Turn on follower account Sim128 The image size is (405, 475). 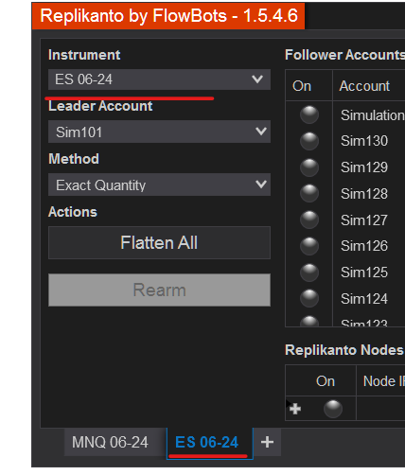[x=309, y=194]
